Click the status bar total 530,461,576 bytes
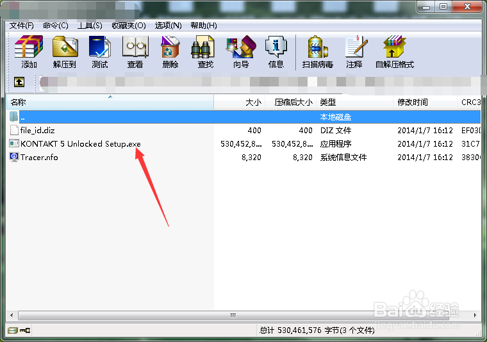 pyautogui.click(x=317, y=330)
